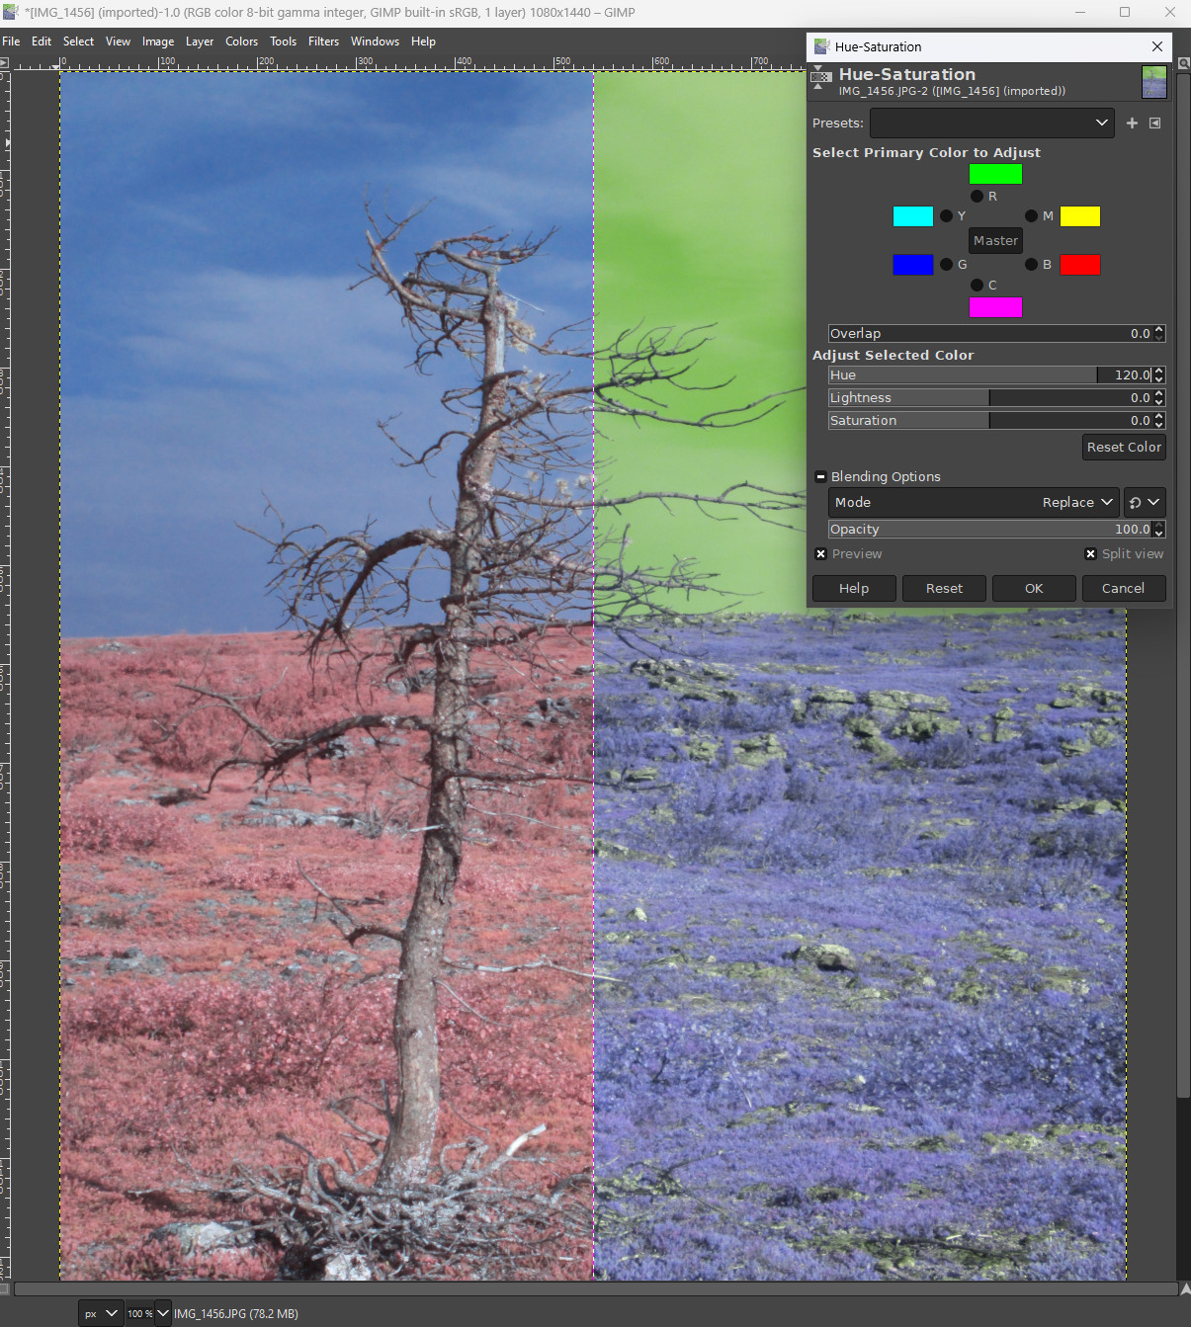Collapse the Blending Options section
This screenshot has width=1191, height=1327.
(x=820, y=476)
